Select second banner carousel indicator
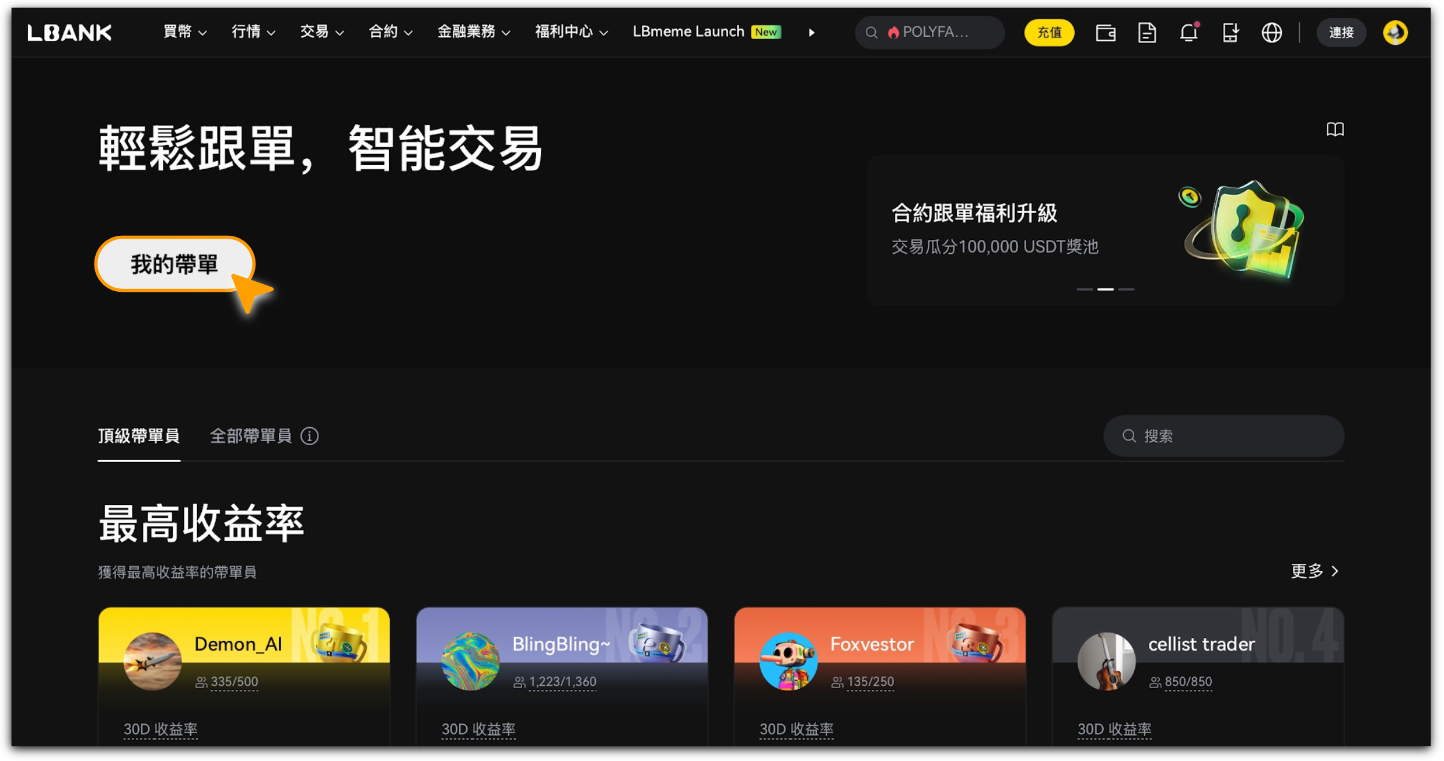Image resolution: width=1444 pixels, height=761 pixels. point(1105,289)
